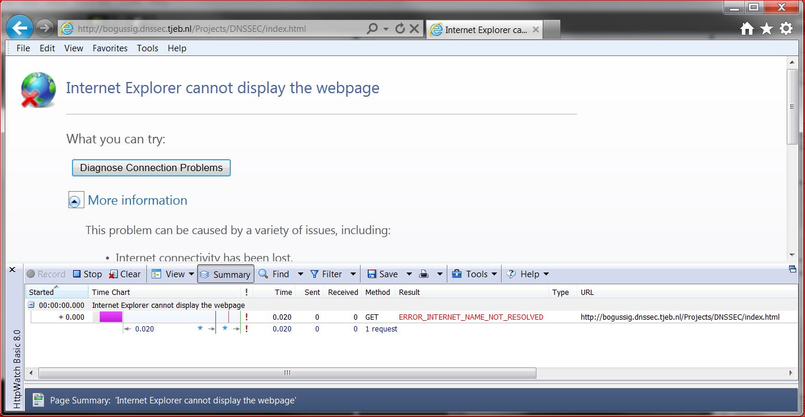The width and height of the screenshot is (805, 417).
Task: Click the red exclamation icon in GET row
Action: coord(246,317)
